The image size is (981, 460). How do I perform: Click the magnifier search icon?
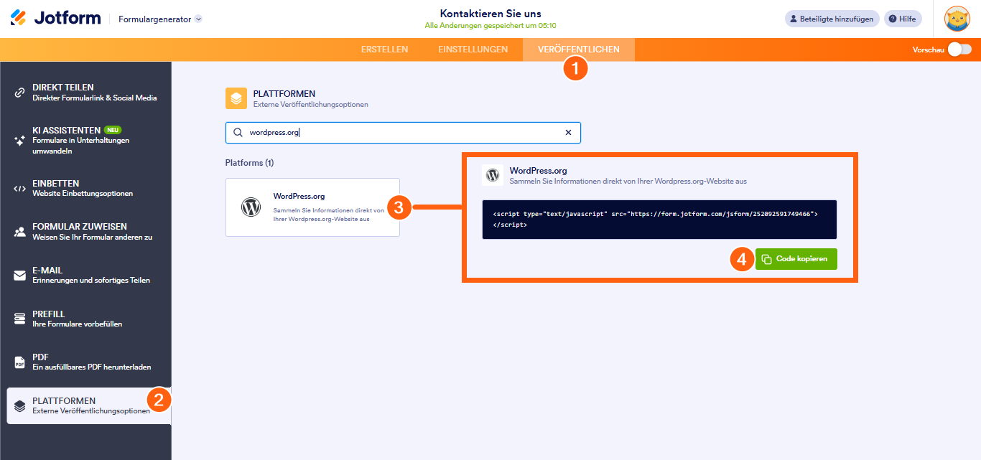coord(238,132)
